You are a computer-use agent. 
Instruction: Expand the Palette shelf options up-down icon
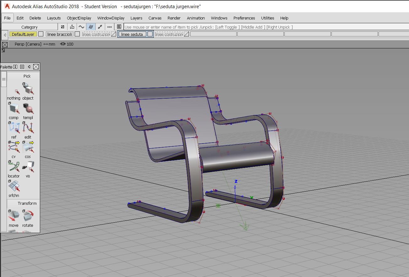point(15,67)
